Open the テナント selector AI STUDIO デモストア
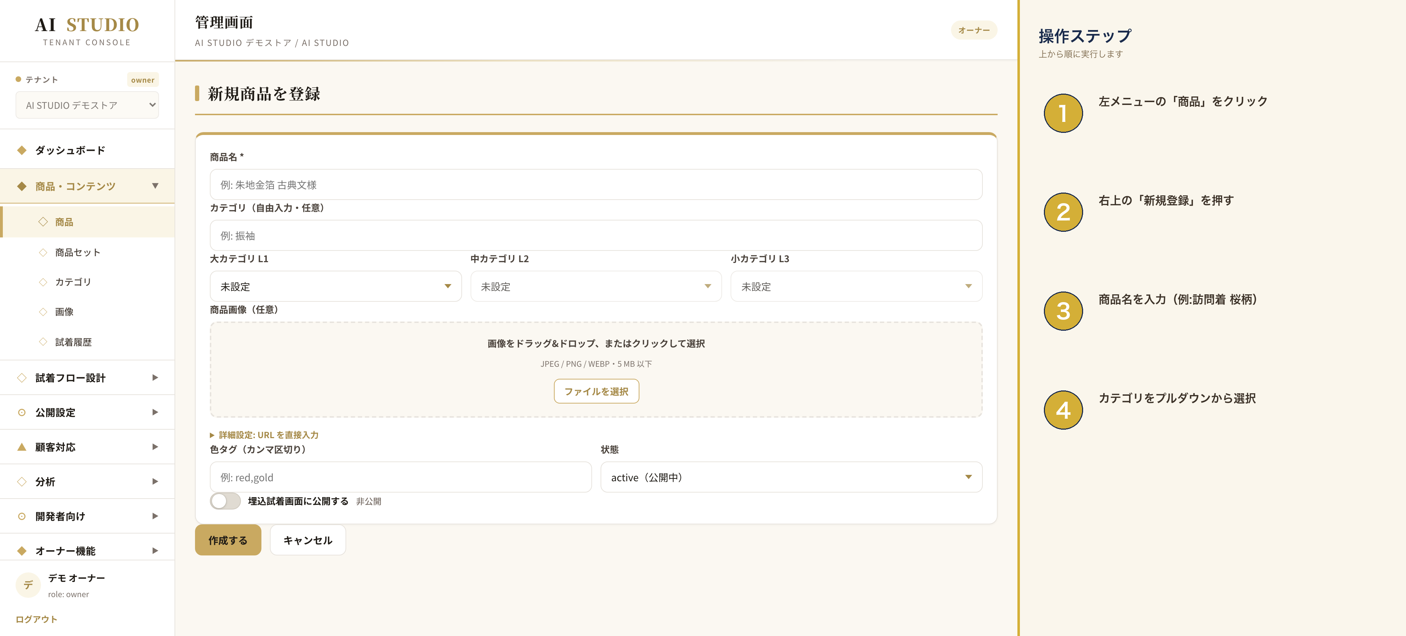Image resolution: width=1406 pixels, height=636 pixels. (x=87, y=105)
